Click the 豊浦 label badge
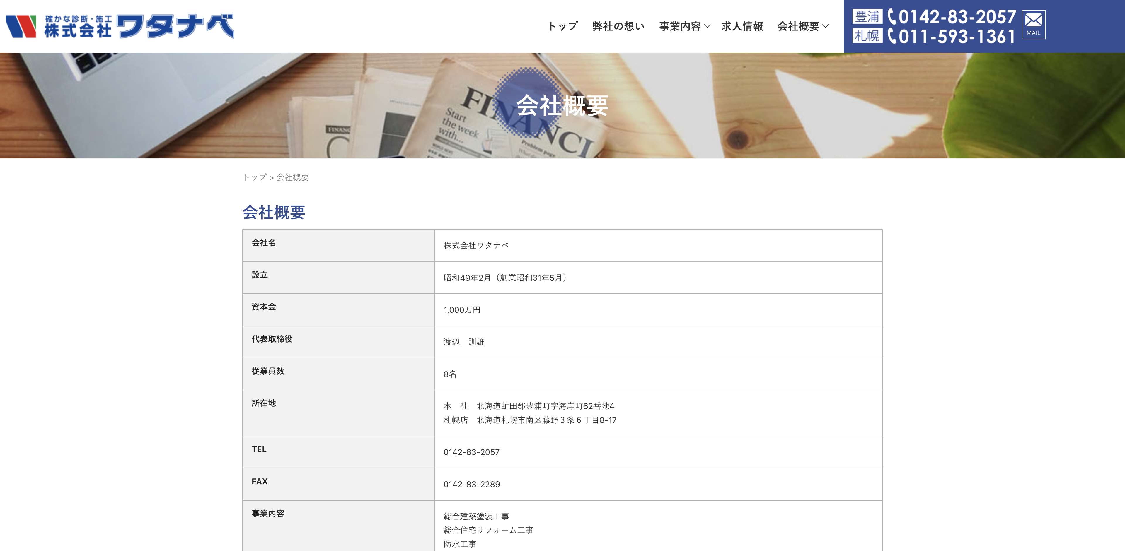Viewport: 1125px width, 551px height. (867, 17)
